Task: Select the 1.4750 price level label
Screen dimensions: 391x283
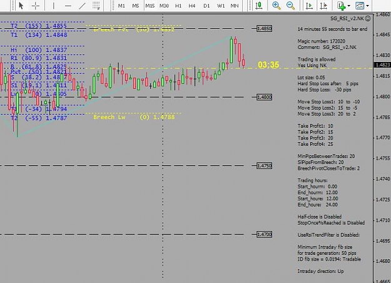Action: (265, 166)
